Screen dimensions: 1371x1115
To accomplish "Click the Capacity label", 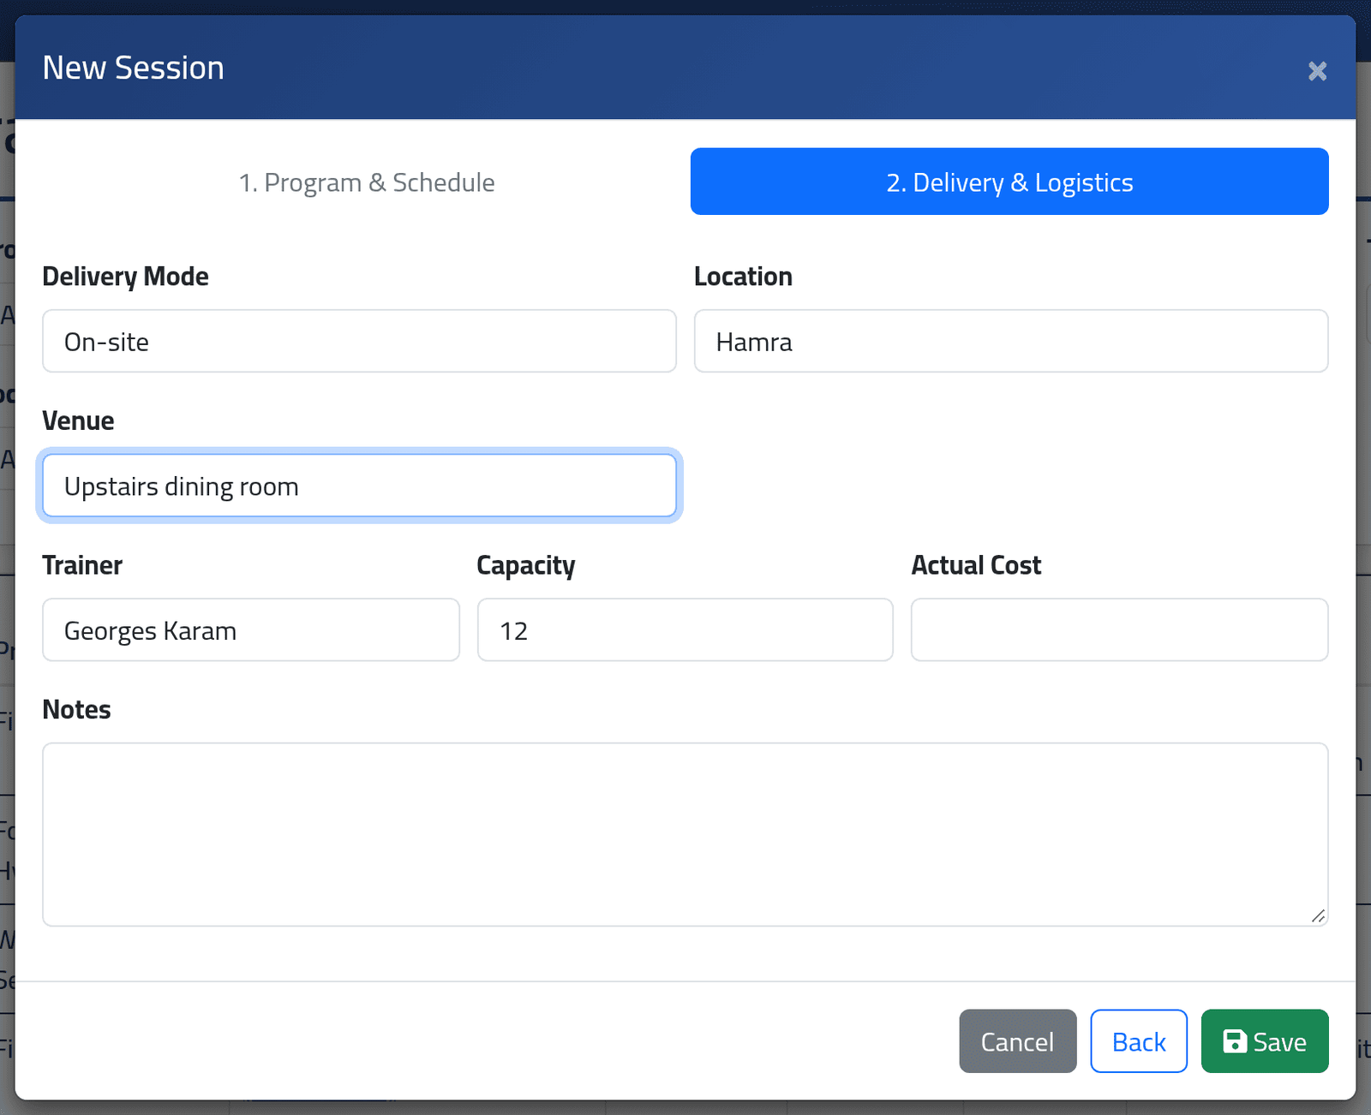I will [526, 566].
